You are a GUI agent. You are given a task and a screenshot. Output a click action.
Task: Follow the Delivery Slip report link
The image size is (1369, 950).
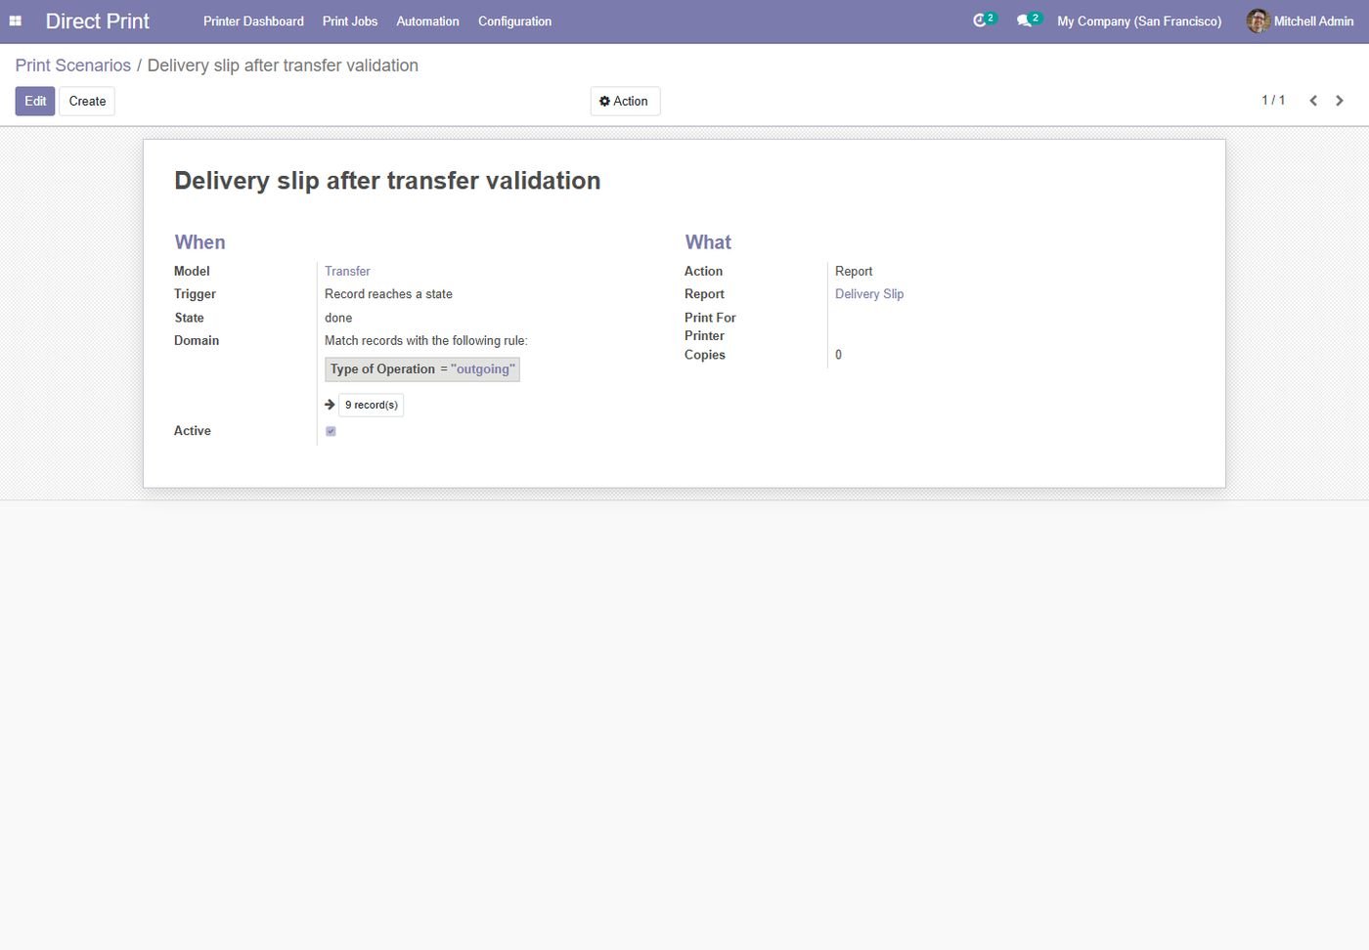coord(869,294)
